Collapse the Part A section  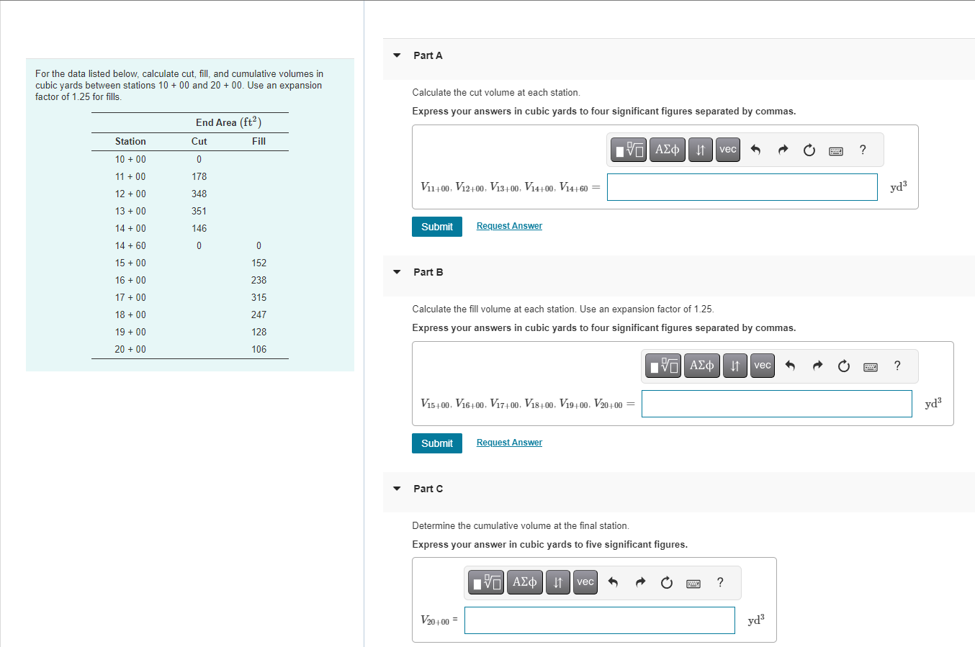coord(397,55)
